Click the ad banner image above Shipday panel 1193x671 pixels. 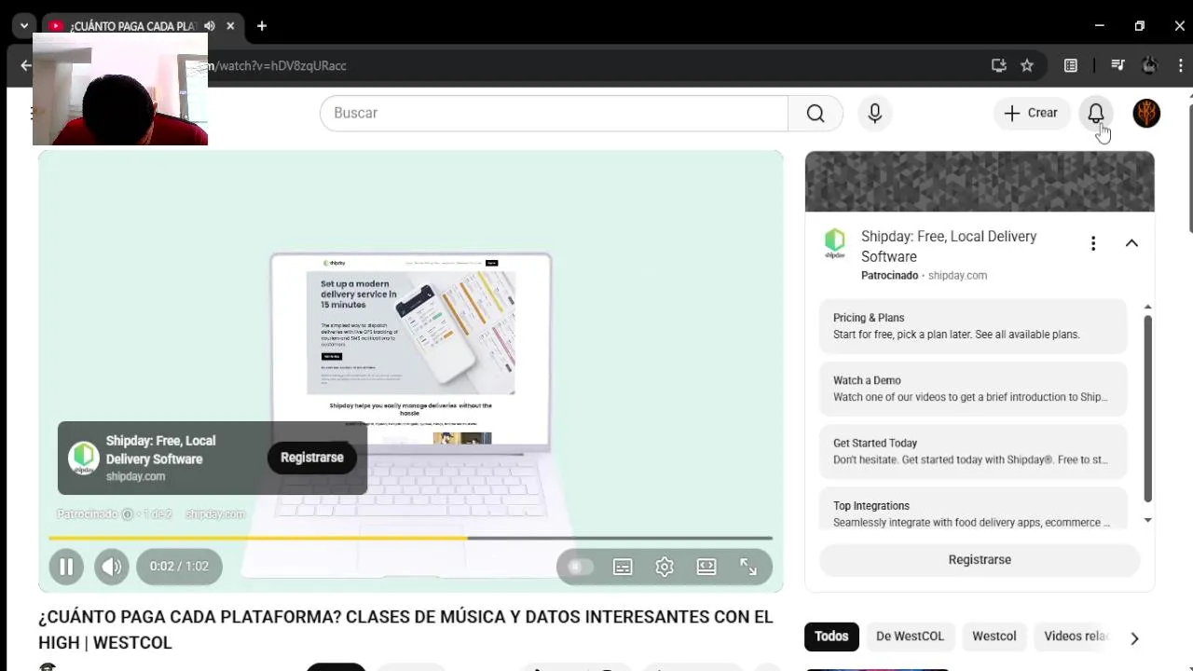click(980, 182)
